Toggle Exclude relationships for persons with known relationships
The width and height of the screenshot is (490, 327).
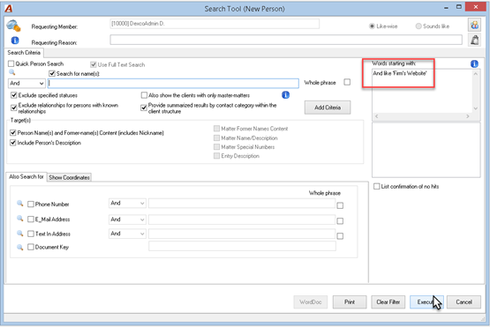pyautogui.click(x=14, y=108)
